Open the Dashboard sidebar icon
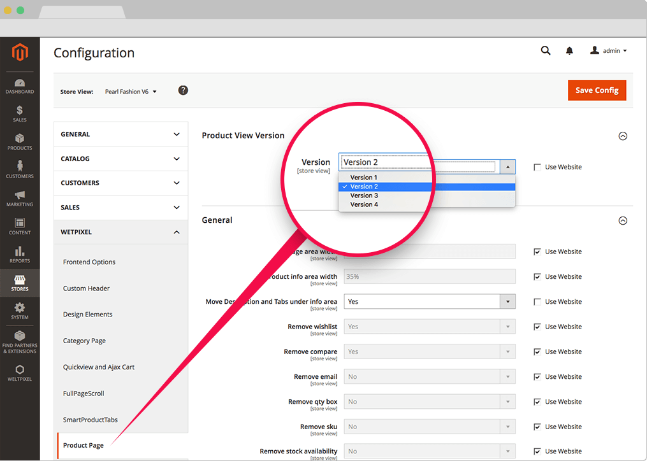The height and width of the screenshot is (461, 647). pyautogui.click(x=20, y=83)
